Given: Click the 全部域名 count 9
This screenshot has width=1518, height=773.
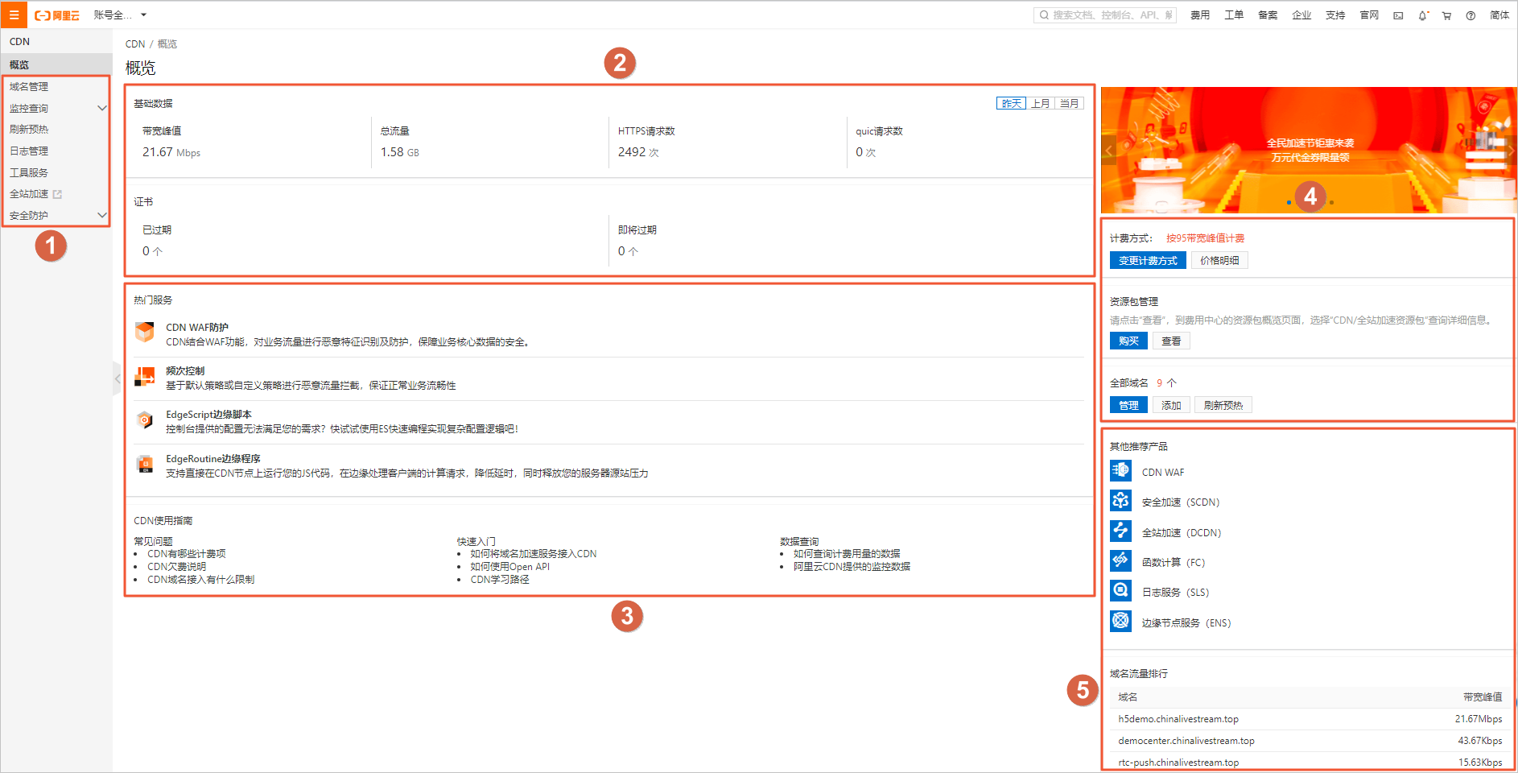Looking at the screenshot, I should point(1160,383).
